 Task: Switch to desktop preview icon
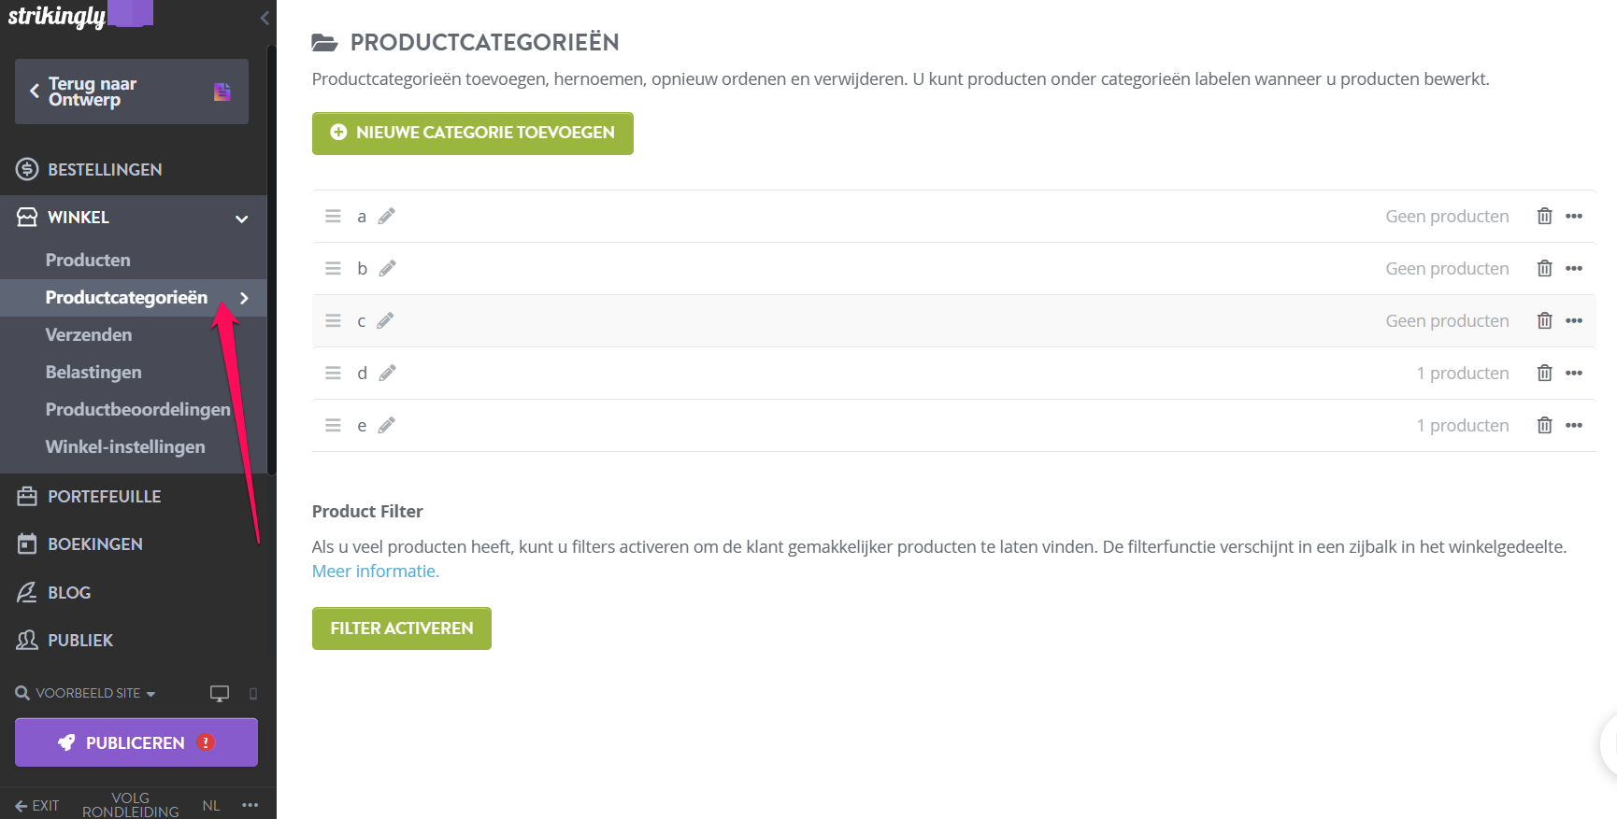click(220, 694)
